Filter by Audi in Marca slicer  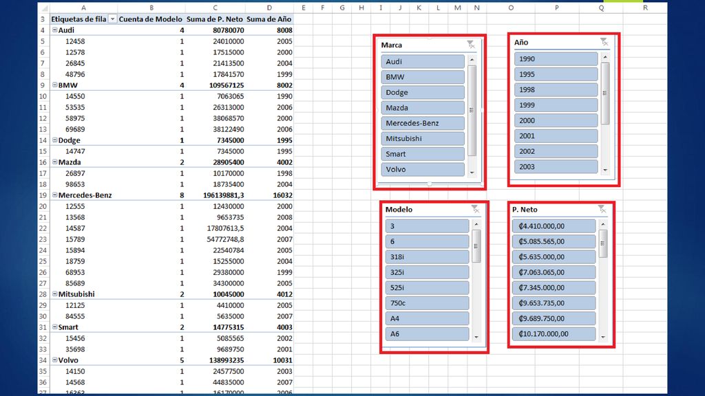coord(423,61)
